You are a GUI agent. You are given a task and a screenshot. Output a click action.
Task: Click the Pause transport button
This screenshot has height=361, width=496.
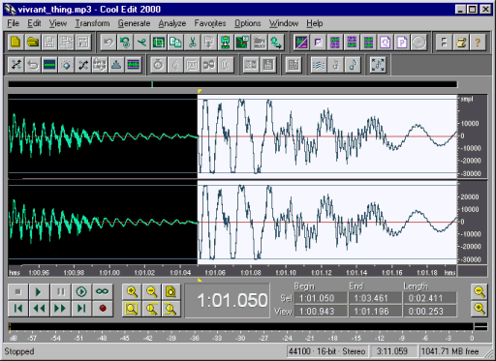coord(60,292)
